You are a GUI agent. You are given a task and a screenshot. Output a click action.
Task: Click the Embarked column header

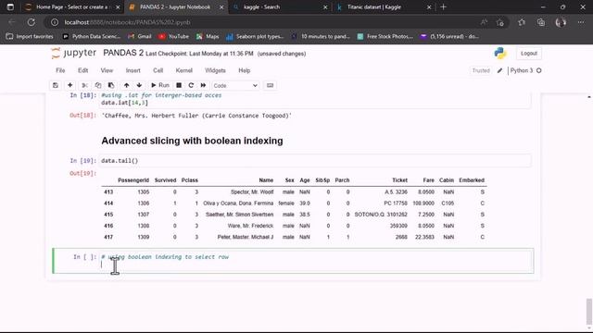(x=472, y=180)
